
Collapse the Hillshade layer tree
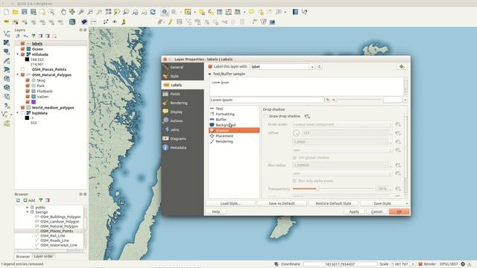[x=18, y=54]
